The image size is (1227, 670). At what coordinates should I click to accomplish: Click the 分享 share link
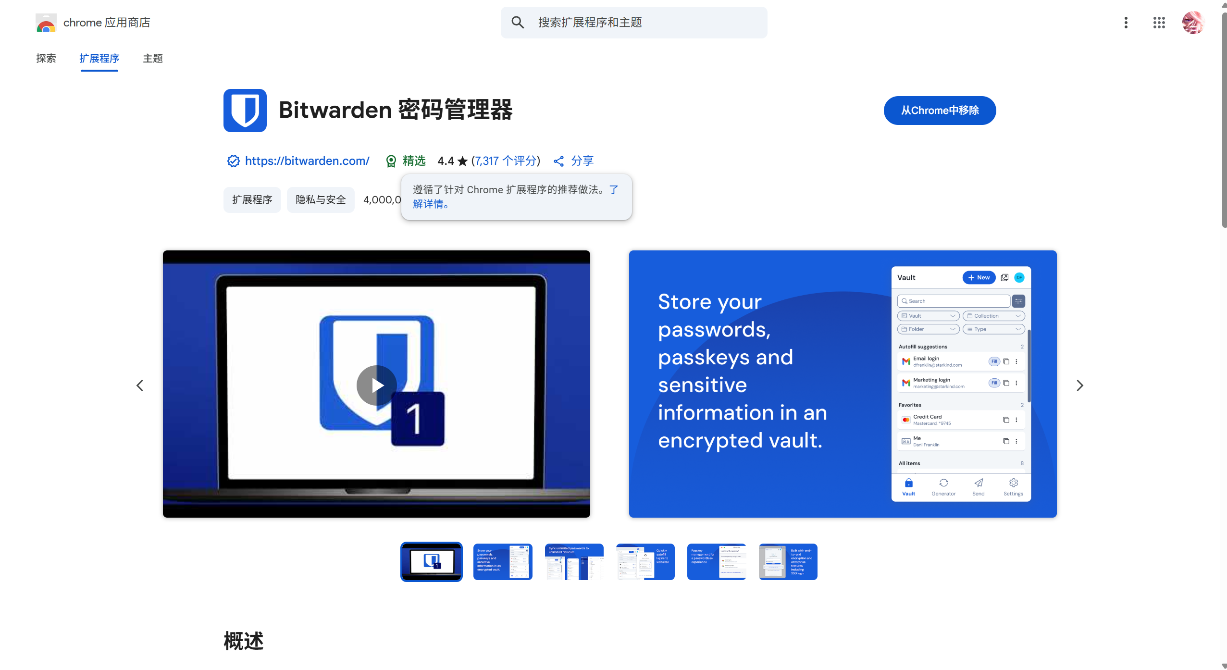[582, 161]
